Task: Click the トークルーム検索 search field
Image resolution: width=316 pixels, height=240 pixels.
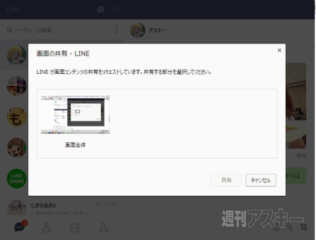Action: click(59, 30)
